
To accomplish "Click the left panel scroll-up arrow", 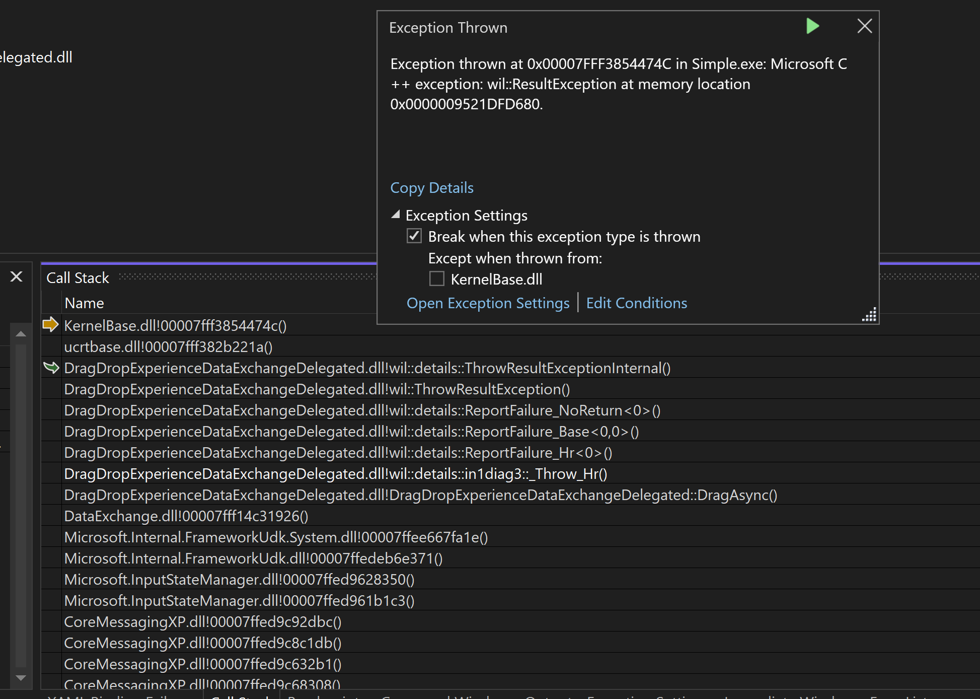I will (21, 334).
